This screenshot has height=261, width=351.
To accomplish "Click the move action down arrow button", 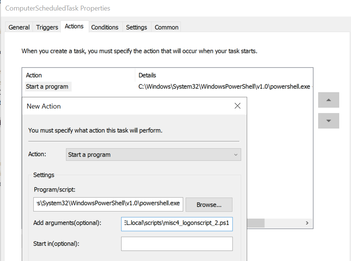I will pos(328,121).
